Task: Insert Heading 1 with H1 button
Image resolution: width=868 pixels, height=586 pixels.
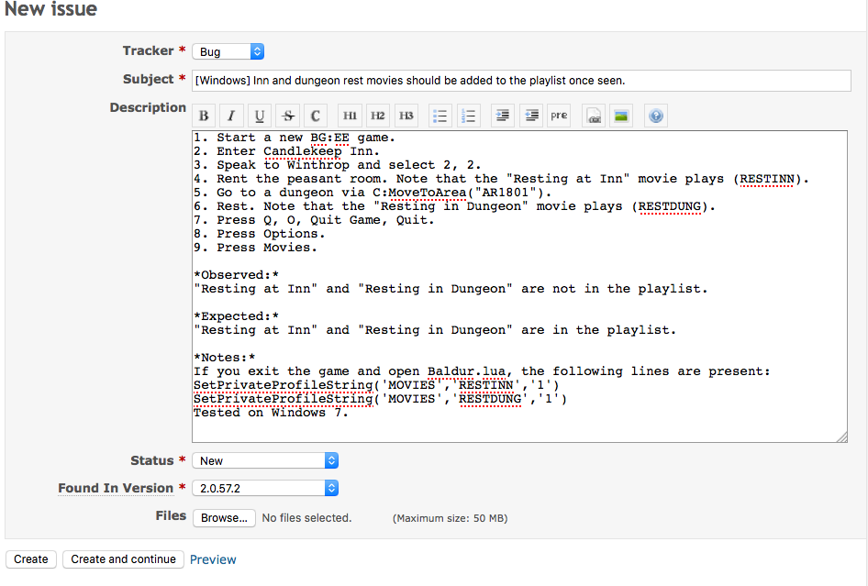Action: pos(350,116)
